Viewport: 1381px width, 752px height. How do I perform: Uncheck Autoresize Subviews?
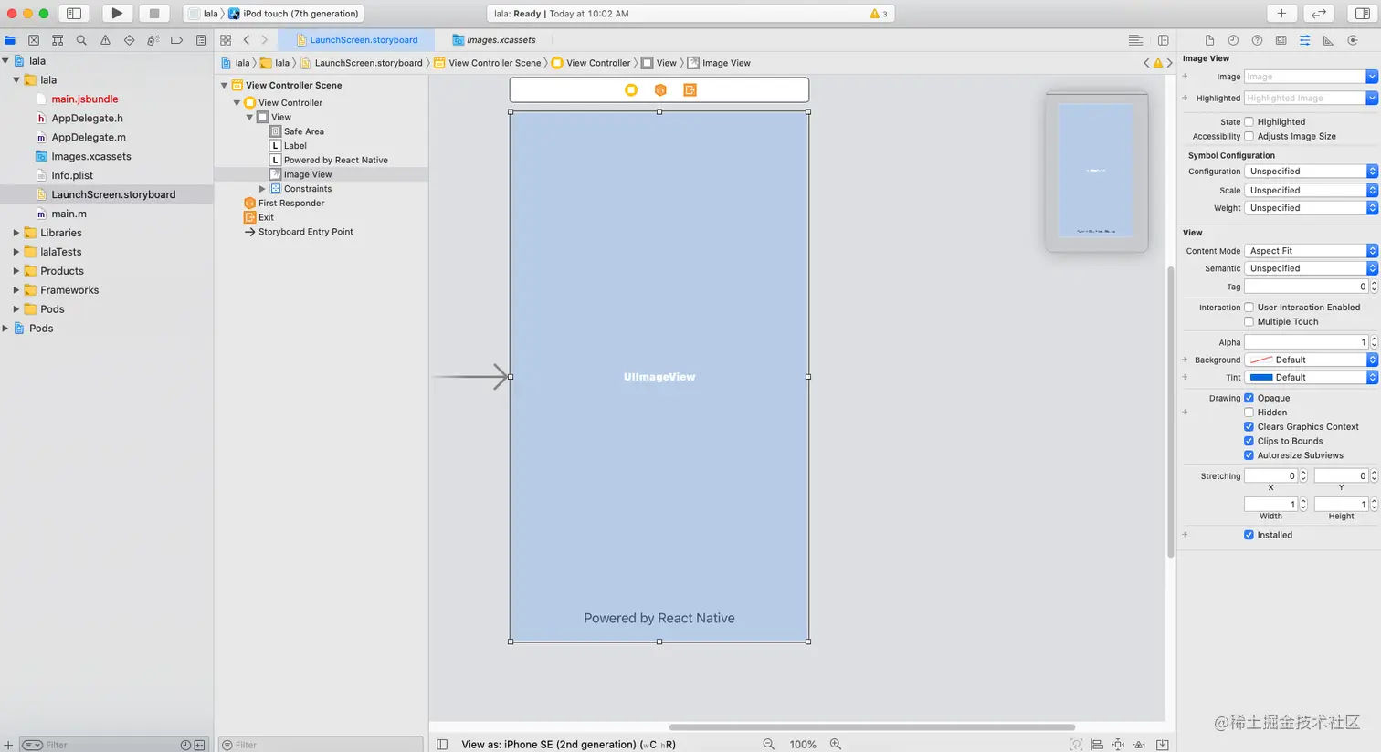pyautogui.click(x=1249, y=455)
